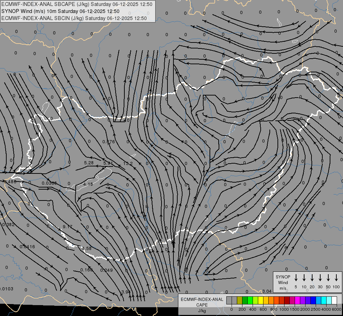
Task: Click the map value 3.04
Action: coord(267,291)
